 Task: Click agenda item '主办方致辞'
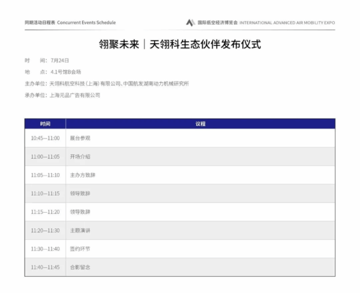click(83, 175)
